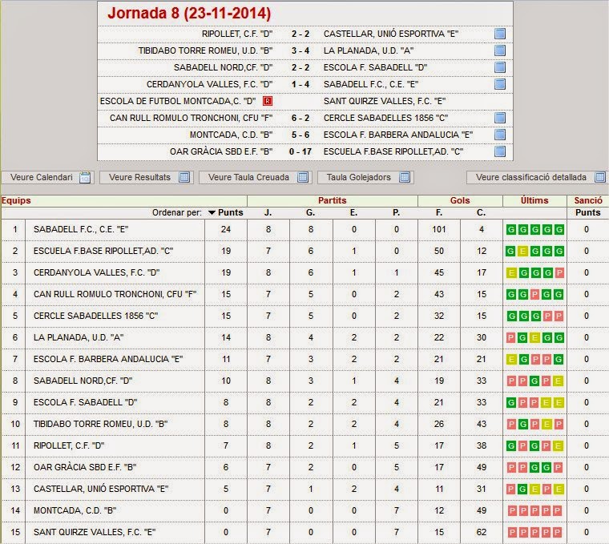This screenshot has width=609, height=544.
Task: Select CERDANYOLA VALLES, F.C. "D" in standings
Action: [96, 272]
